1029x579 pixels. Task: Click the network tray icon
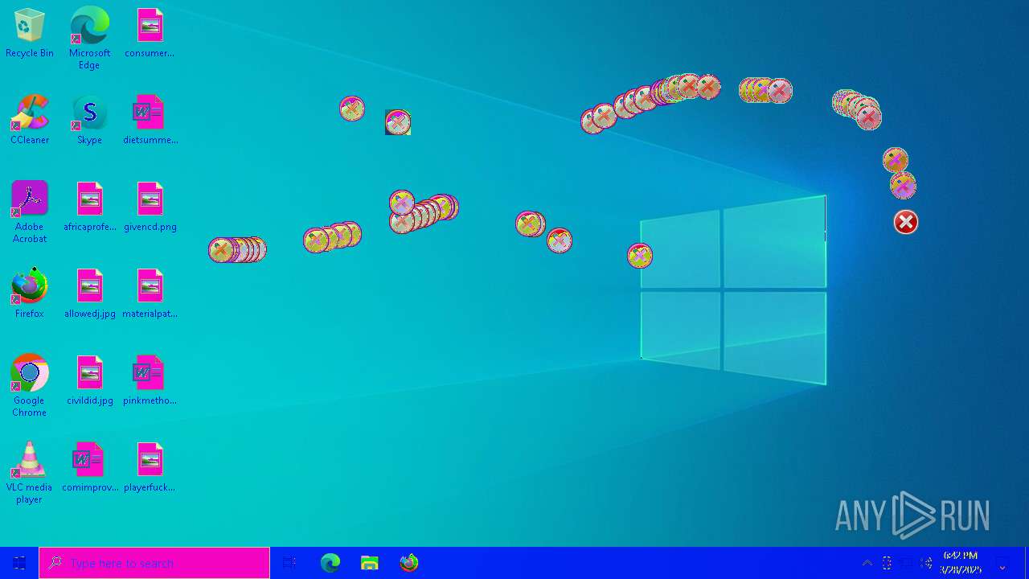point(907,563)
